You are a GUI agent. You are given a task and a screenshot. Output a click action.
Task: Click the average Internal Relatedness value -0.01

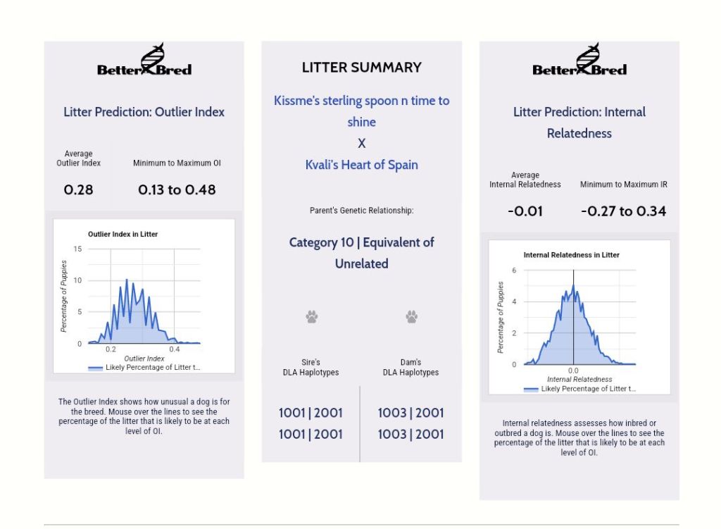525,211
